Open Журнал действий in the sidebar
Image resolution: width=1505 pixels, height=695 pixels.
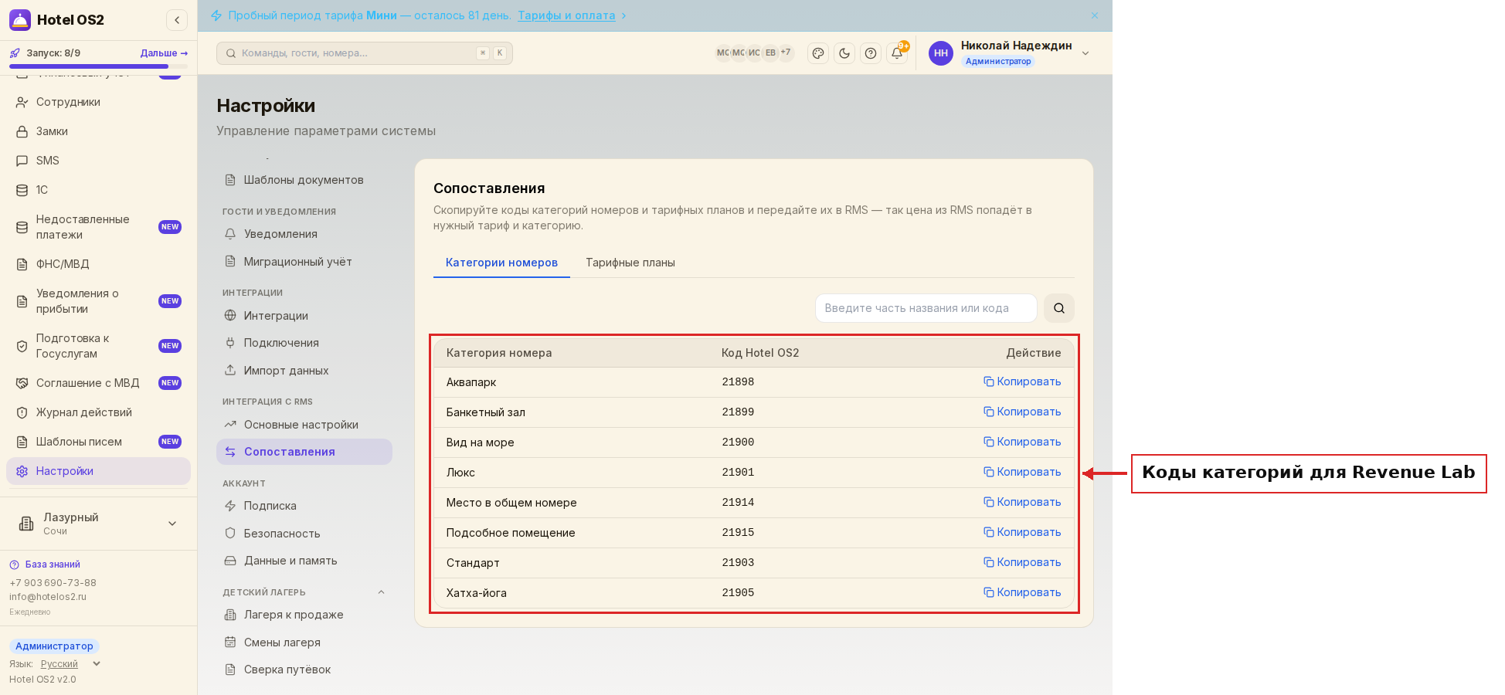point(99,412)
